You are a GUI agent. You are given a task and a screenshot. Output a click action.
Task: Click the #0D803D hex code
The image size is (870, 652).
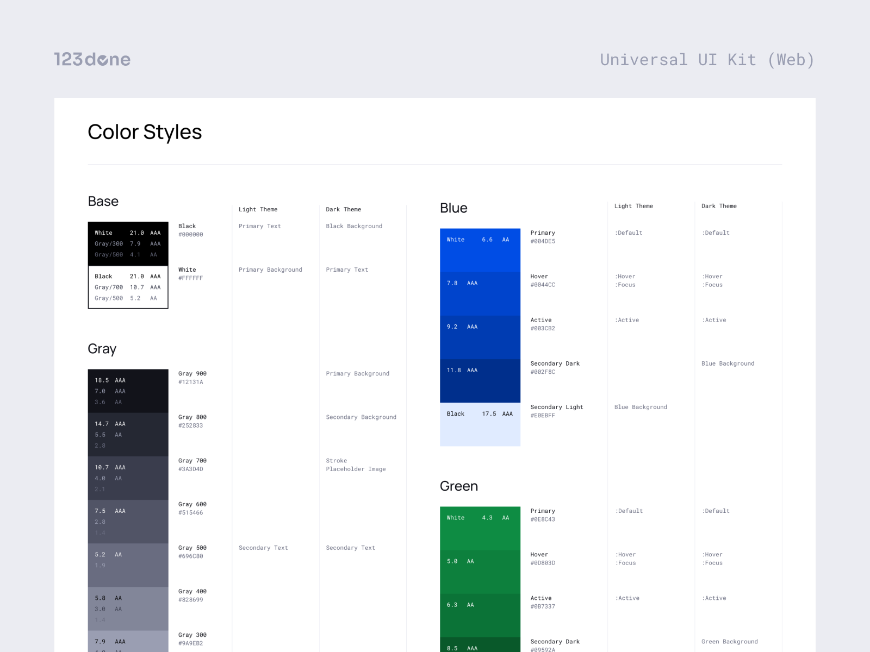coord(543,563)
